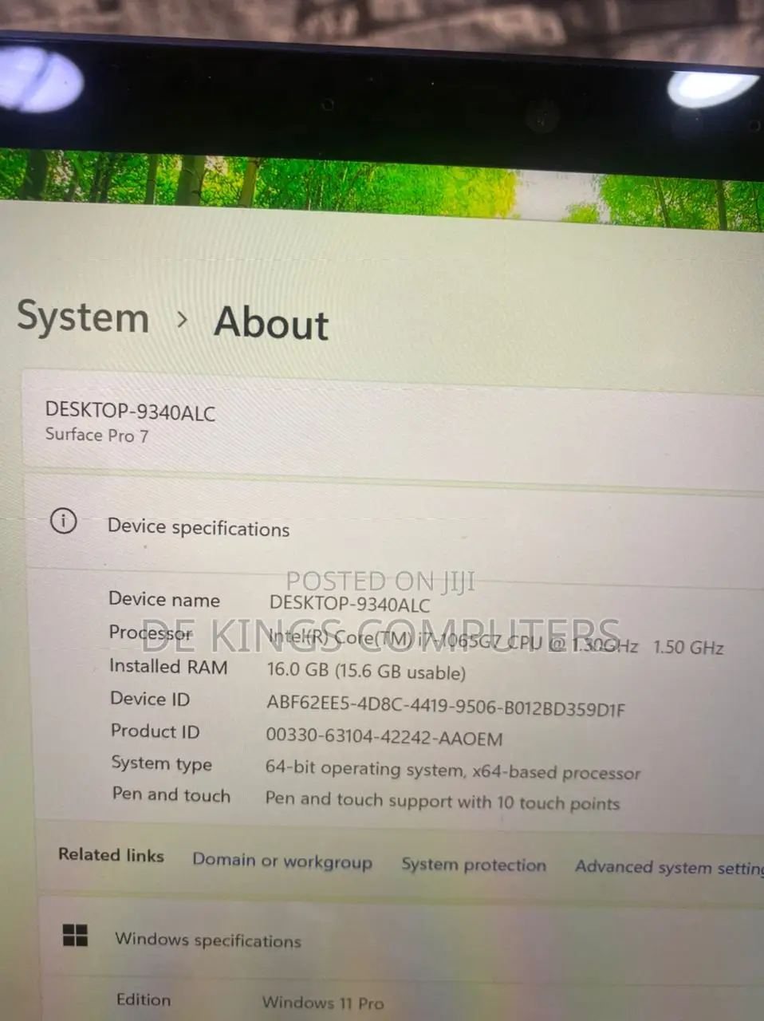Select Product ID value 00330-63104-42242-AAOEM
The image size is (764, 1021).
(x=384, y=738)
